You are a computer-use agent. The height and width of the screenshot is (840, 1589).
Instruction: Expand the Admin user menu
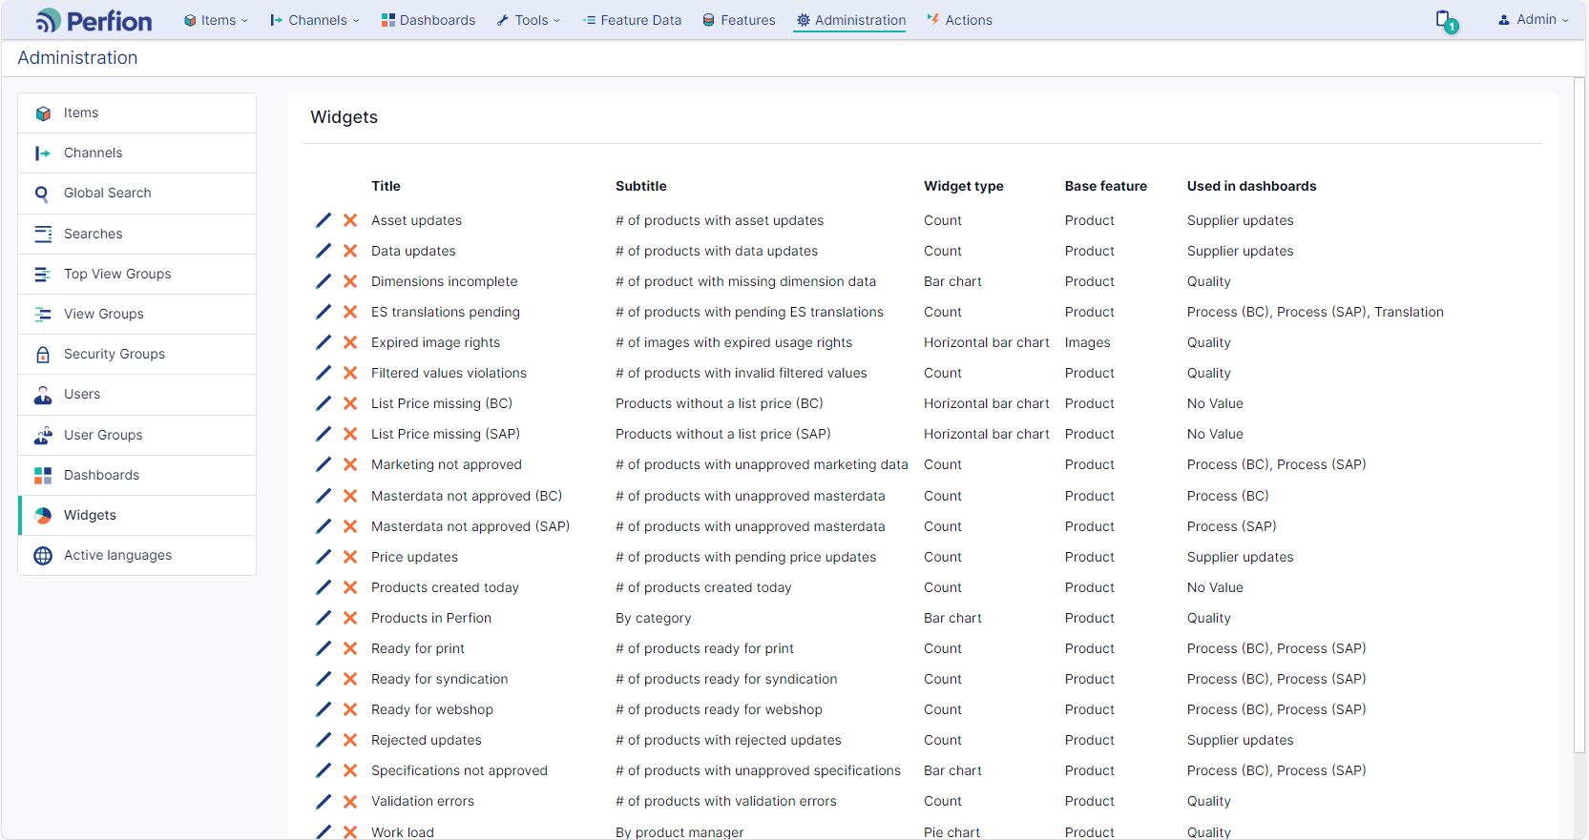click(1534, 19)
